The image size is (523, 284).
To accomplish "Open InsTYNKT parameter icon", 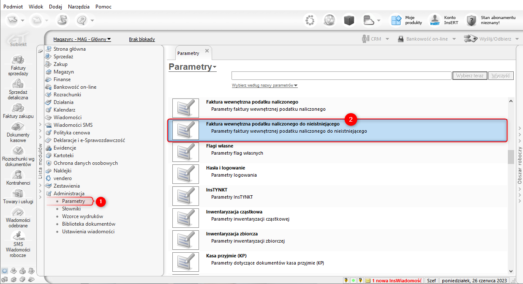I will [x=185, y=196].
